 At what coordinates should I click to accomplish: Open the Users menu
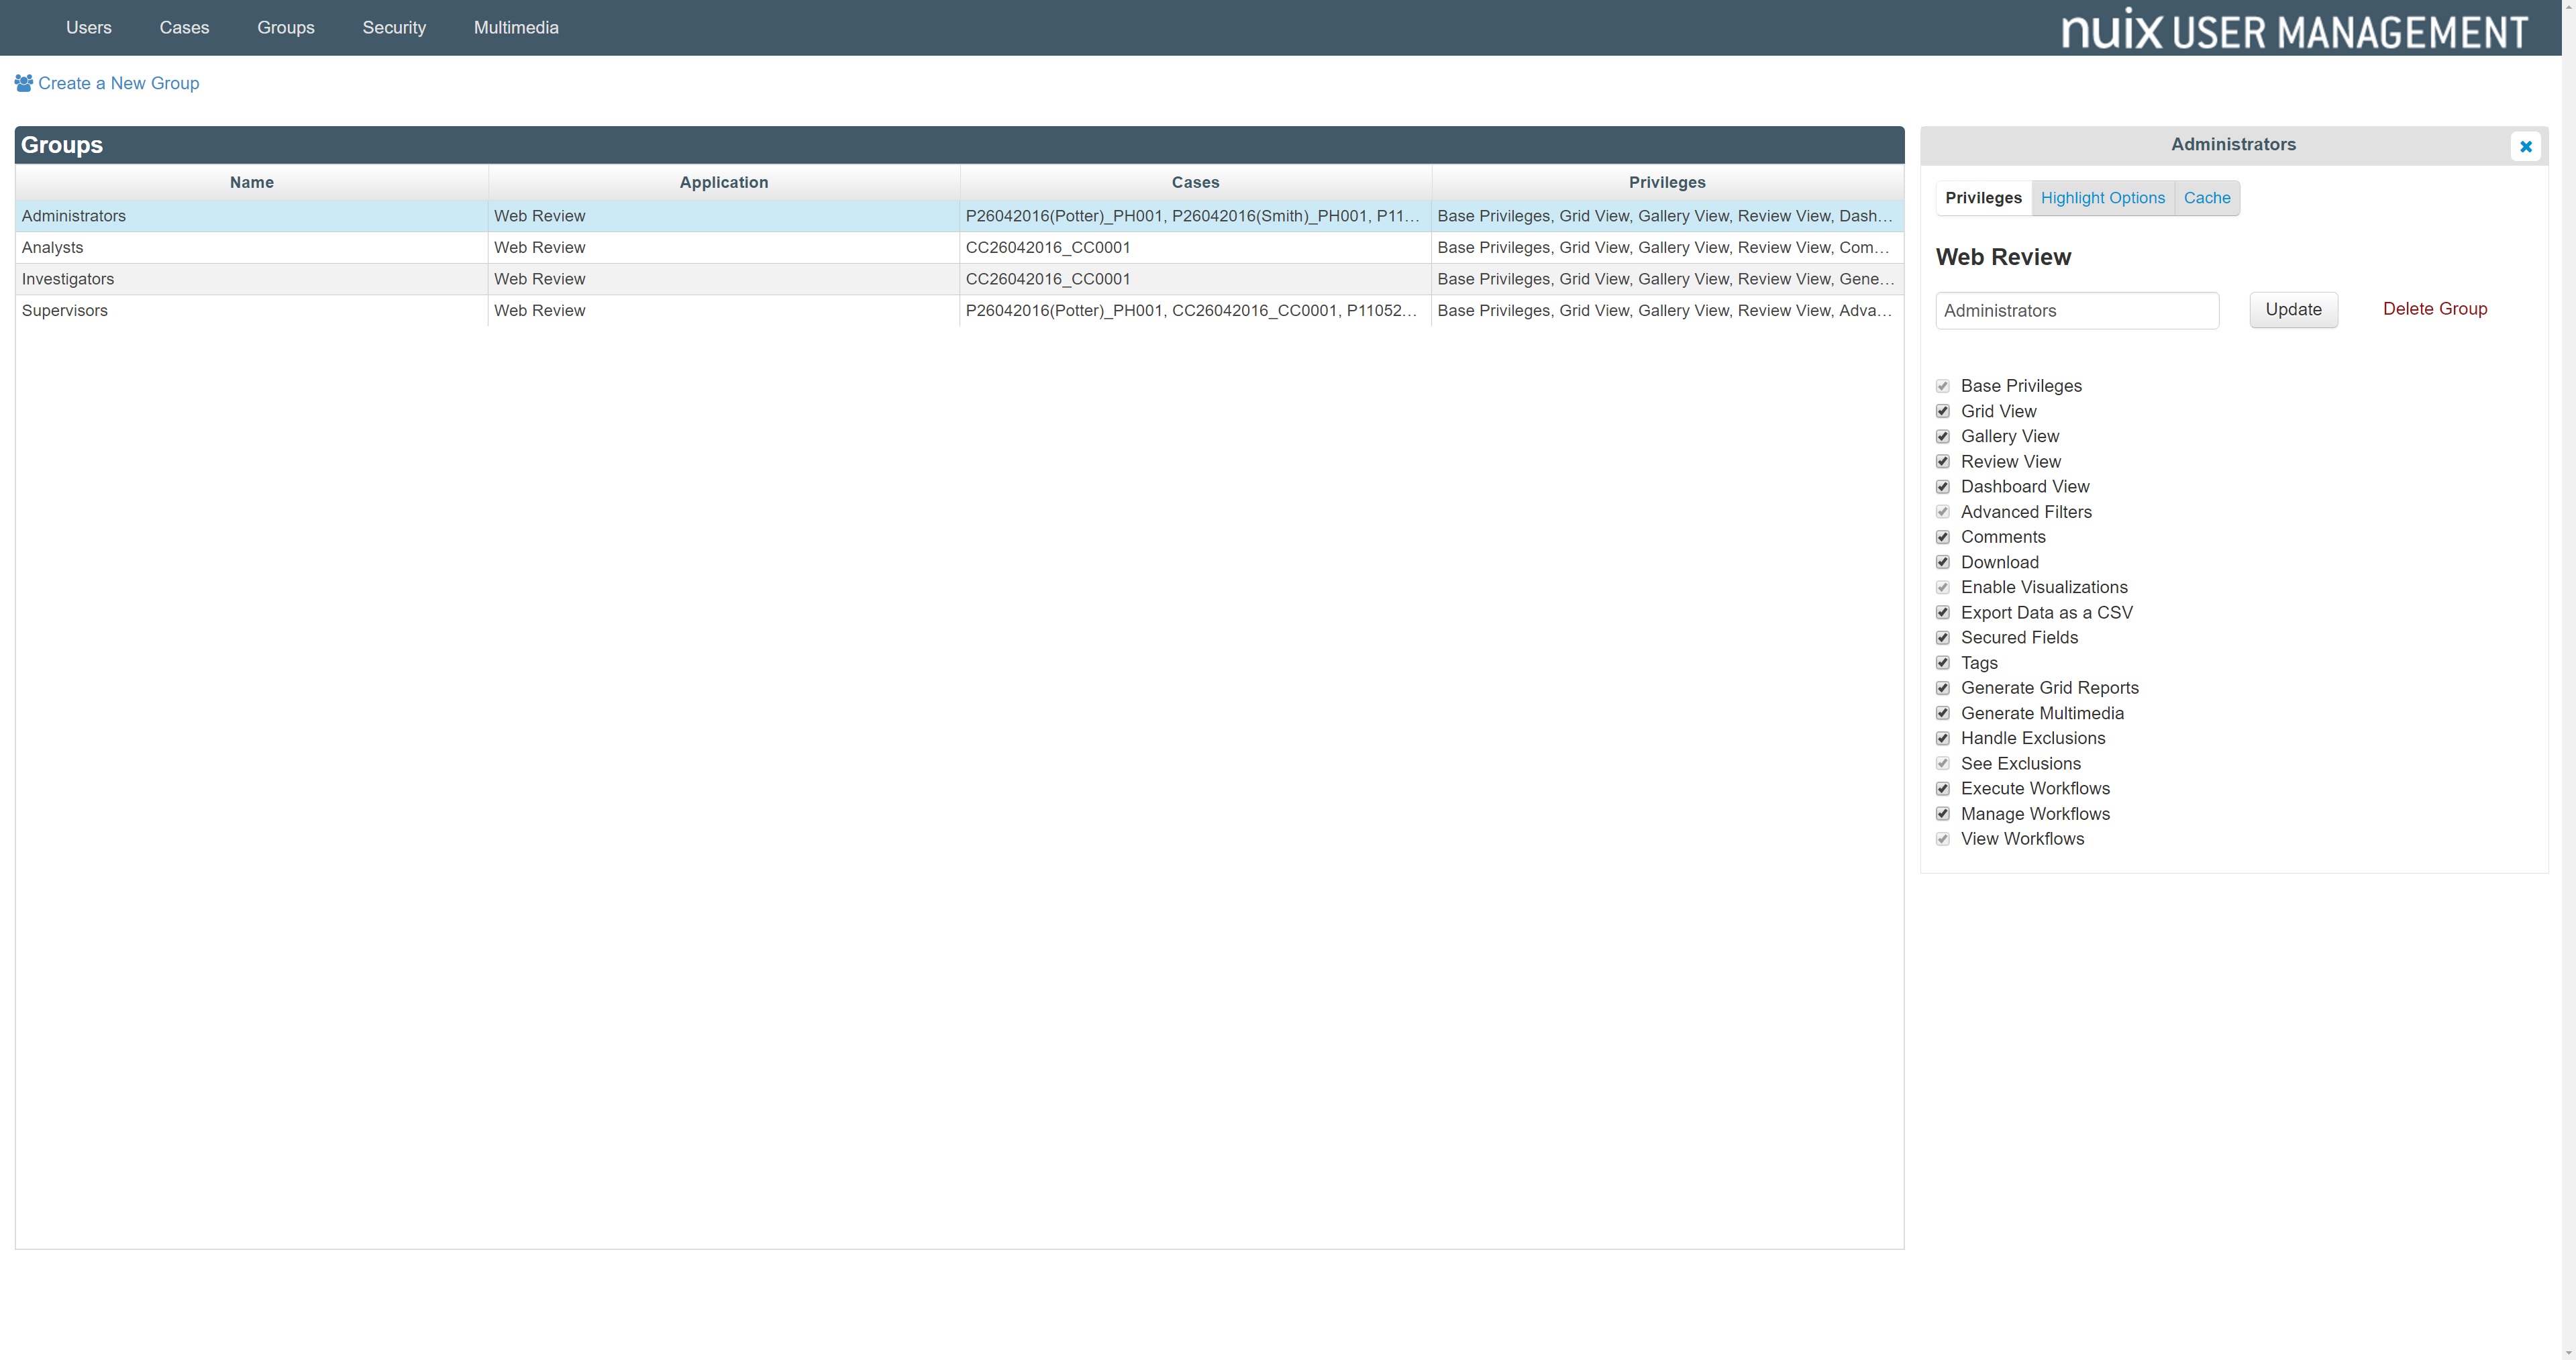[89, 28]
